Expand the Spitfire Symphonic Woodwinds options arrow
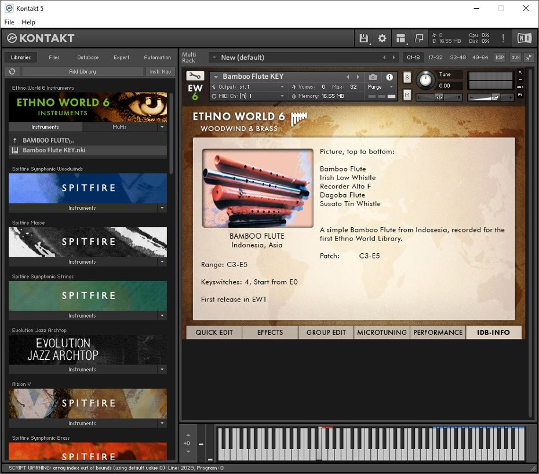The height and width of the screenshot is (474, 539). (x=162, y=208)
